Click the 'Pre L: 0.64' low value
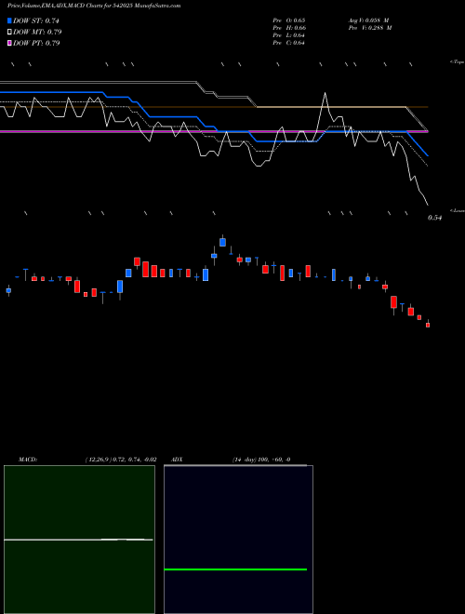Viewport: 465px width, 614px height. (289, 35)
